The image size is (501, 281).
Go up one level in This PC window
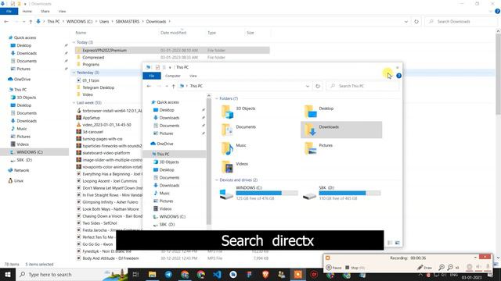pos(173,86)
